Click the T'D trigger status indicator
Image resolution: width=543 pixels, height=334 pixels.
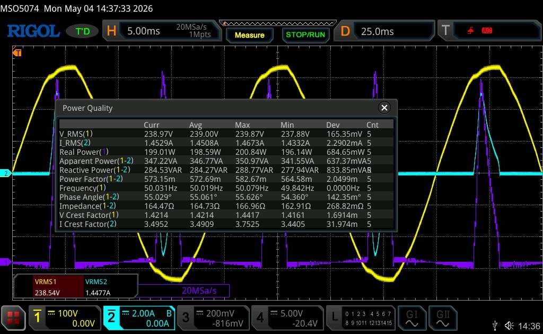[82, 31]
